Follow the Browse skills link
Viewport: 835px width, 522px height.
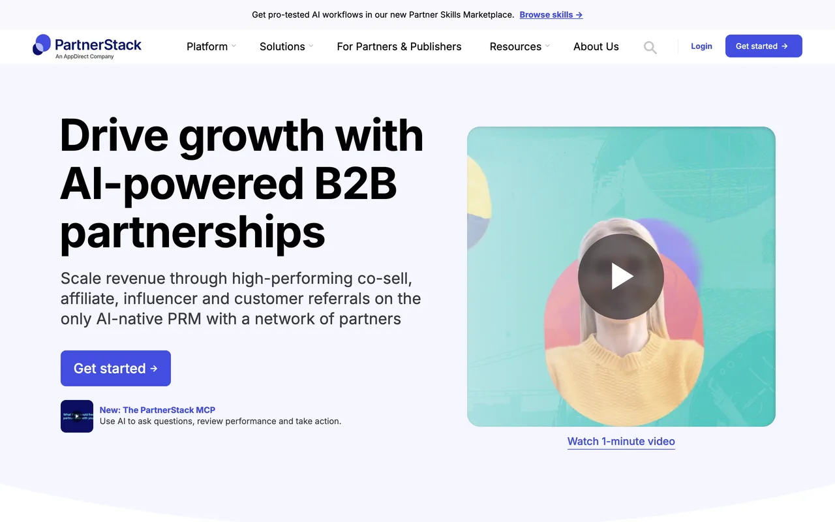[x=551, y=14]
